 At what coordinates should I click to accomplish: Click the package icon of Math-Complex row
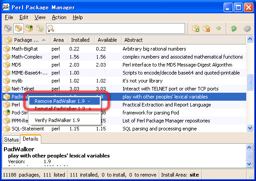point(7,57)
